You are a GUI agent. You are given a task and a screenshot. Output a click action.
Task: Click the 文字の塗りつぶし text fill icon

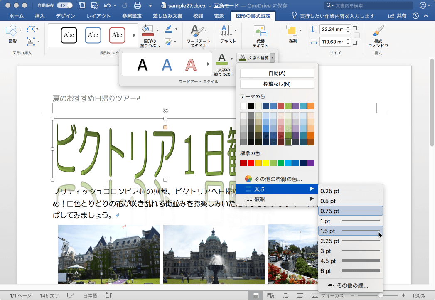[222, 59]
